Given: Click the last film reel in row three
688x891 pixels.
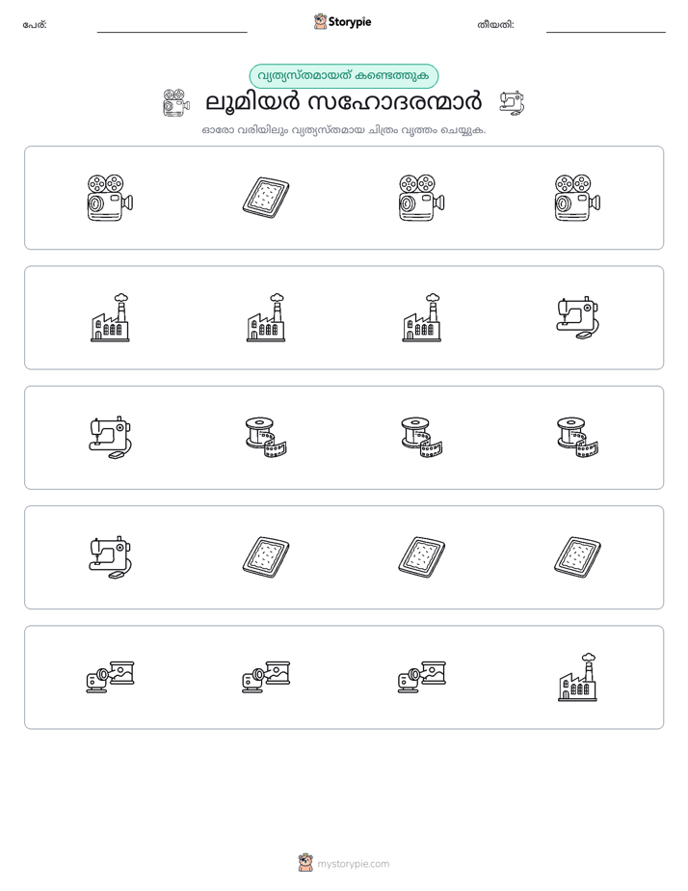Looking at the screenshot, I should coord(577,438).
